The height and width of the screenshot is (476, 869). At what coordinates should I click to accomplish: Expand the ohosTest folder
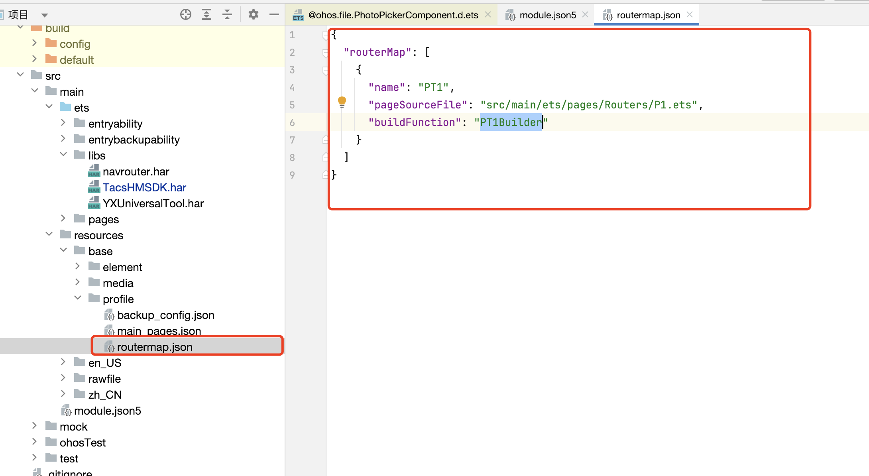(34, 442)
